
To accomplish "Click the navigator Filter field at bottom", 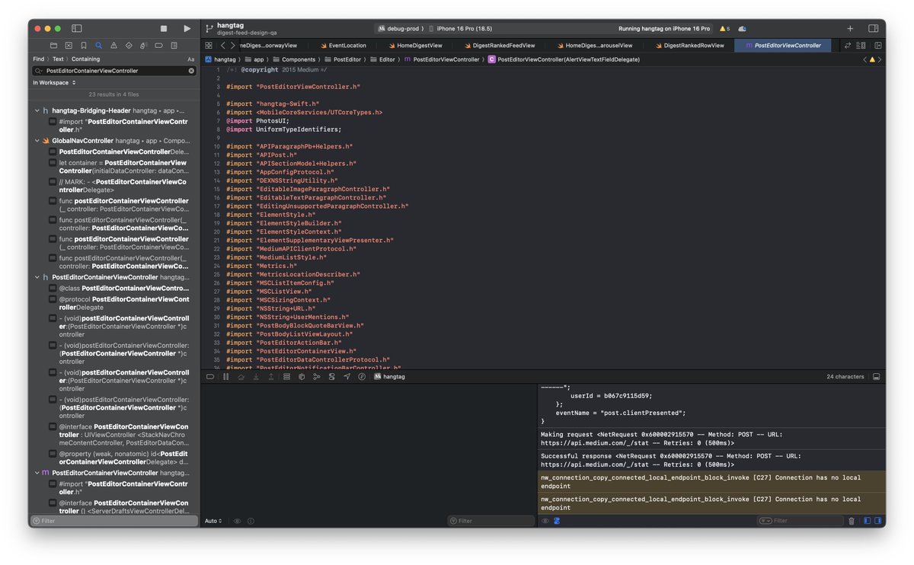I will [114, 521].
